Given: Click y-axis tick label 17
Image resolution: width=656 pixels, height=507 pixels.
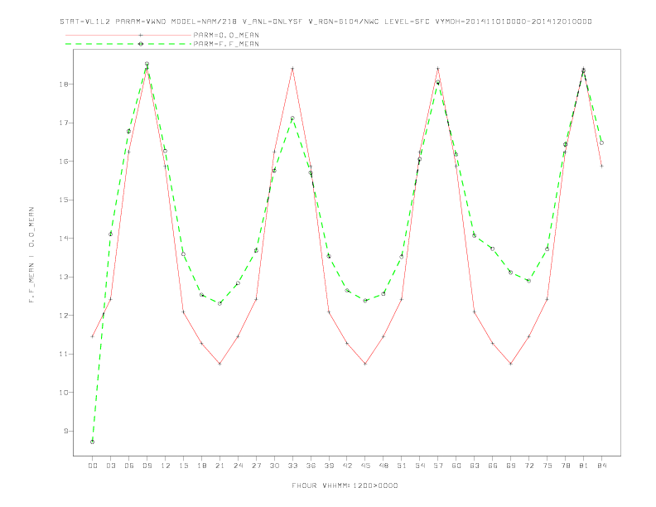Looking at the screenshot, I should 64,123.
